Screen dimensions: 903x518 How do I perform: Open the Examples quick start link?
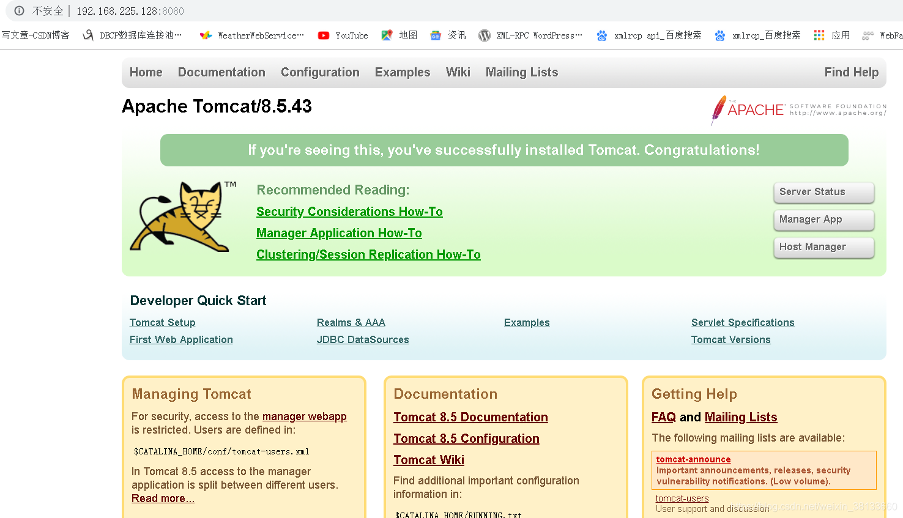[x=527, y=322]
